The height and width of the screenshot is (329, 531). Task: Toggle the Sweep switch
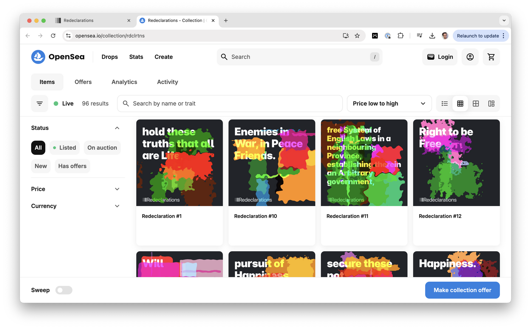coord(64,290)
